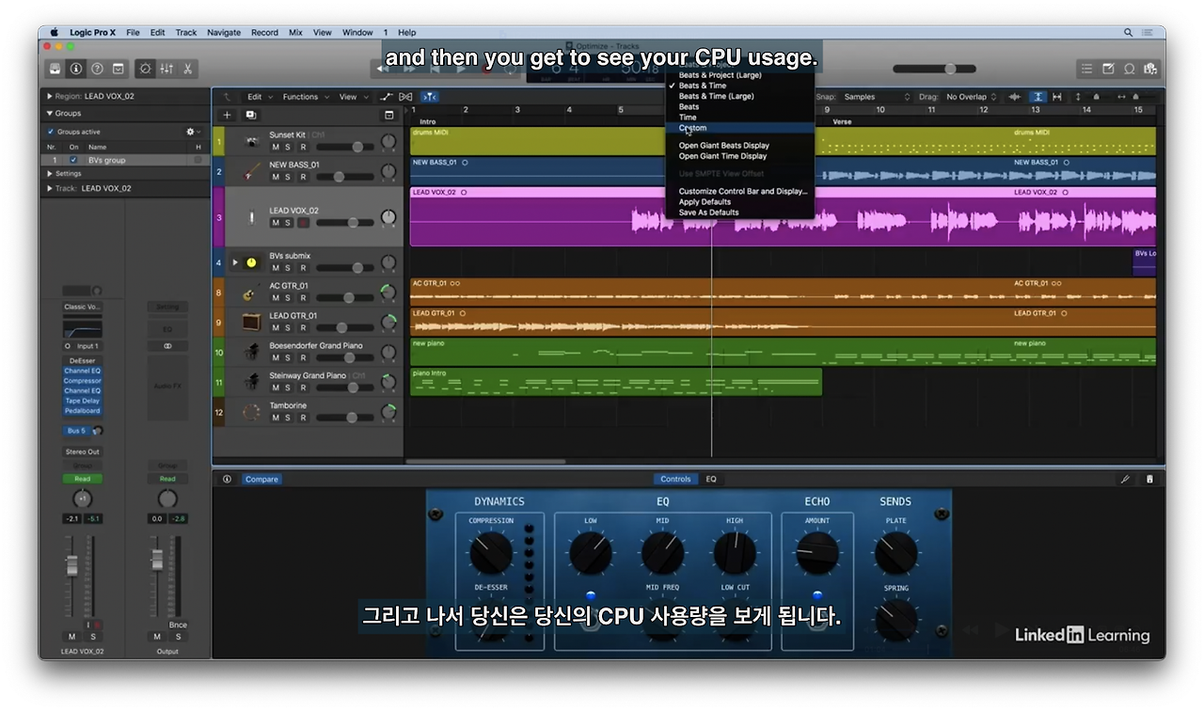Open the Mixer faders icon

tap(166, 69)
